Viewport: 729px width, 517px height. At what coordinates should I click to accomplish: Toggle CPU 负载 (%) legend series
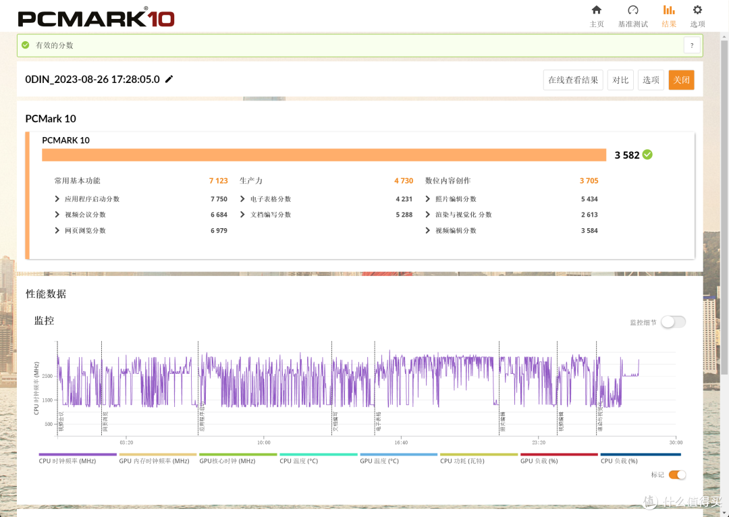click(641, 458)
